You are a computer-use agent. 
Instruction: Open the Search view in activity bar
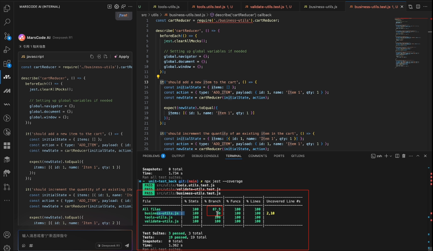pyautogui.click(x=7, y=22)
